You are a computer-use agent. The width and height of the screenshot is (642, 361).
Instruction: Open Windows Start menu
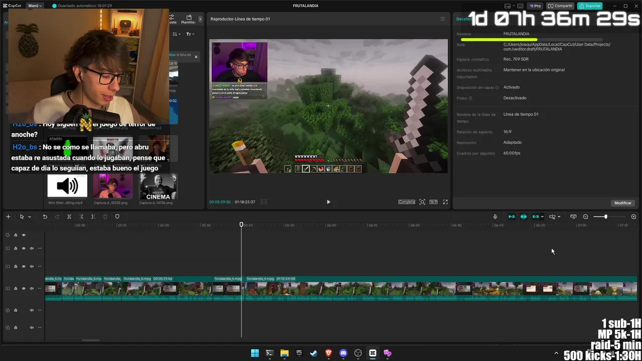point(255,353)
